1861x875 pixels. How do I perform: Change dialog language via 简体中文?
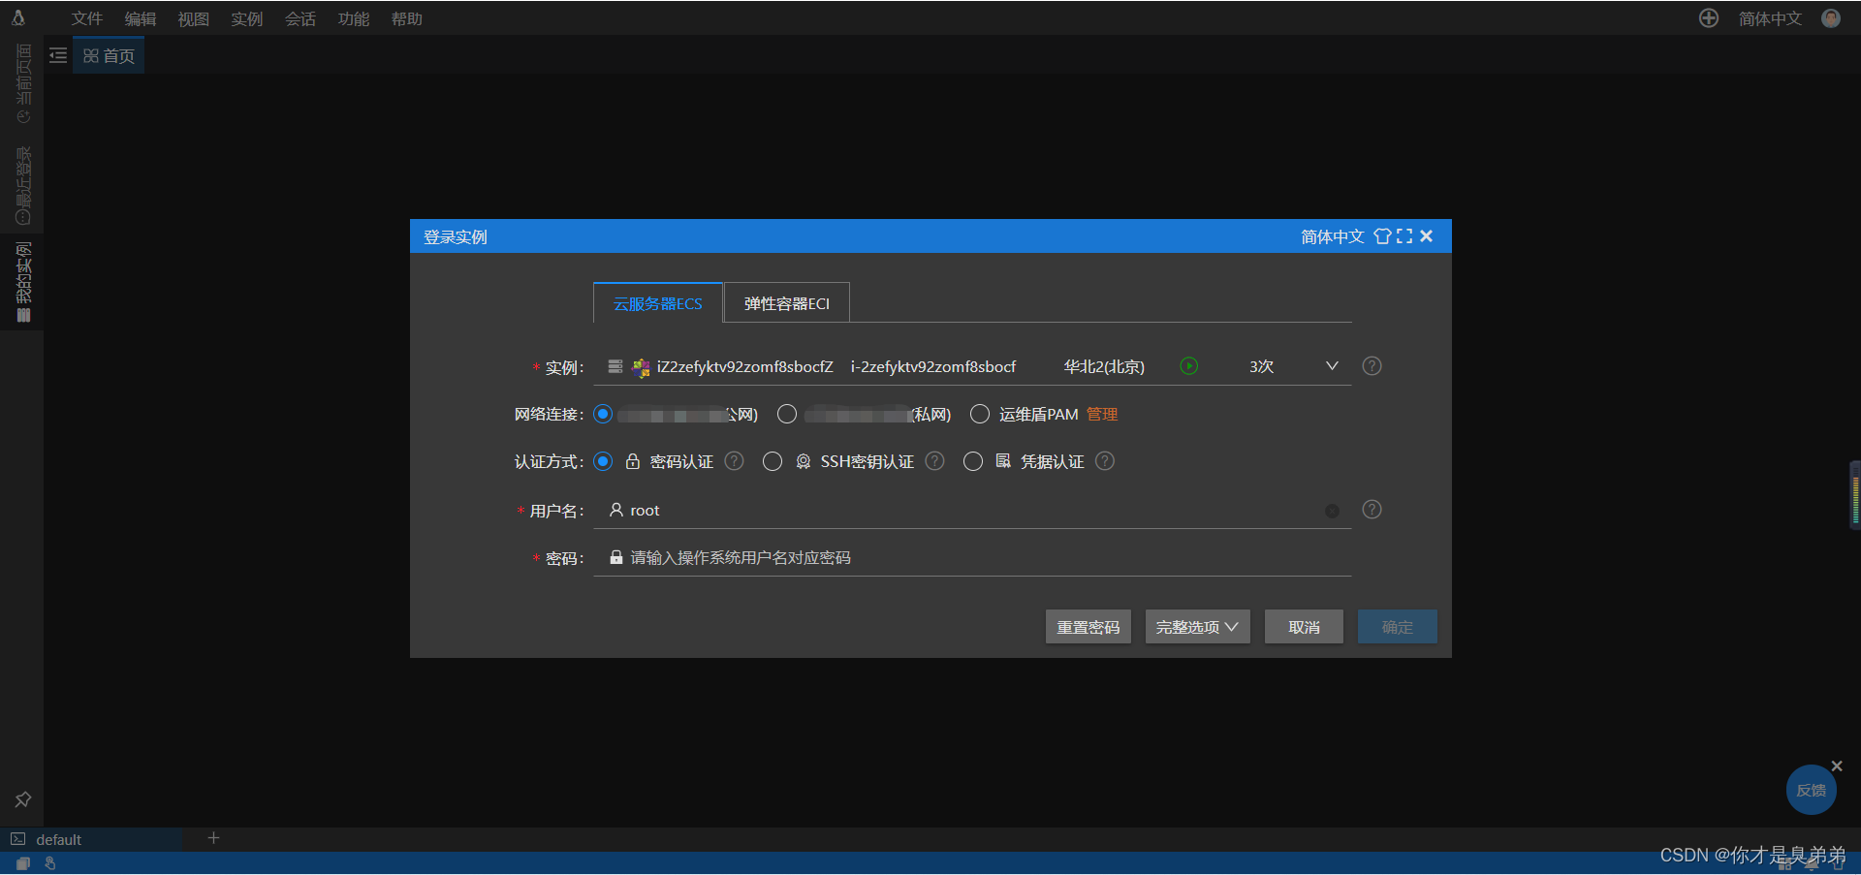1332,236
